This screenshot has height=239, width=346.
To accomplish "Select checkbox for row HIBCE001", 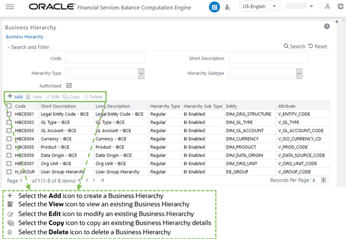I will (x=9, y=114).
